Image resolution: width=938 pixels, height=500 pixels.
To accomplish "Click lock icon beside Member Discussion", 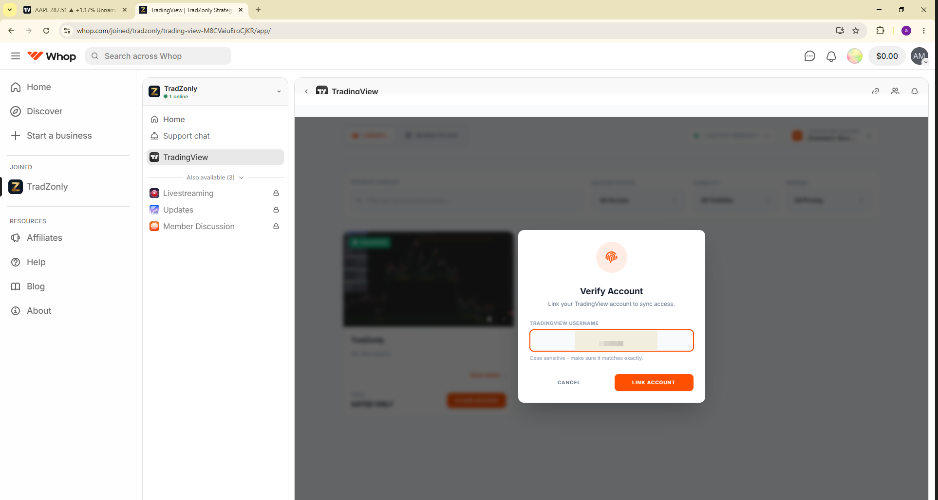I will click(276, 226).
